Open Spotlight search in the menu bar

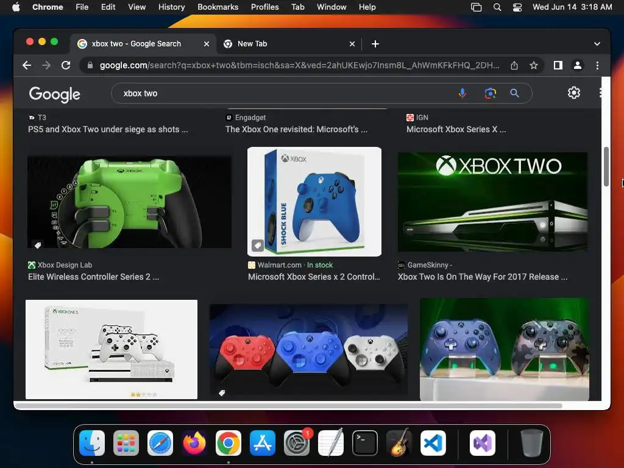tap(497, 7)
